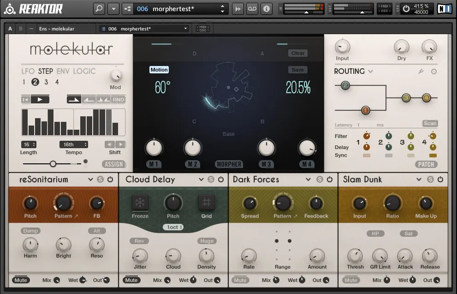The height and width of the screenshot is (294, 457).
Task: Toggle Dark Forces power button
Action: click(330, 180)
